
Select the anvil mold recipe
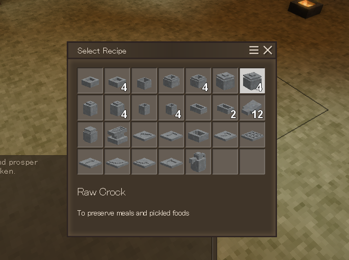tap(117, 135)
